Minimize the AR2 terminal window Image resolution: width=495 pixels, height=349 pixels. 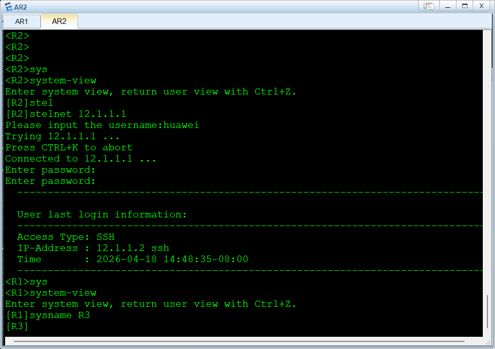[x=447, y=6]
